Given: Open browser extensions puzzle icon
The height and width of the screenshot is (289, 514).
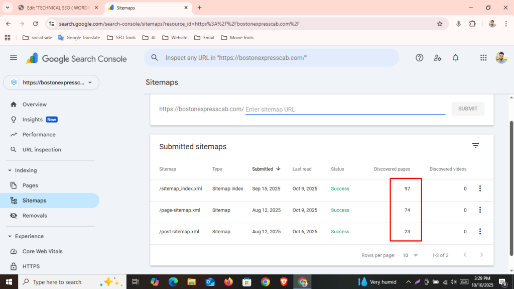Looking at the screenshot, I should coord(472,24).
